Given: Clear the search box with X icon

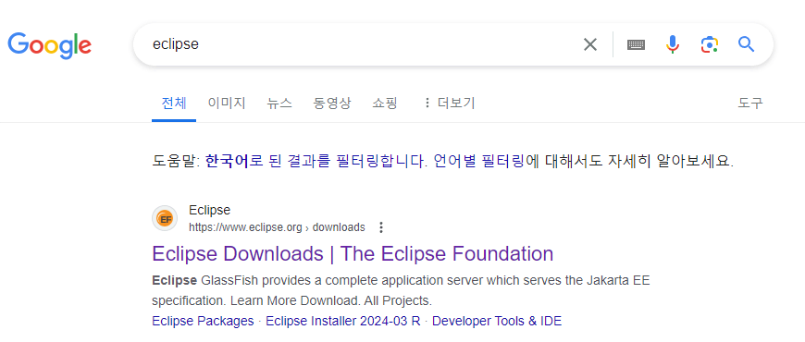Looking at the screenshot, I should (590, 44).
